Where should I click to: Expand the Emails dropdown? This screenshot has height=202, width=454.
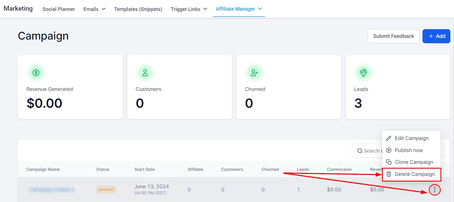(94, 9)
